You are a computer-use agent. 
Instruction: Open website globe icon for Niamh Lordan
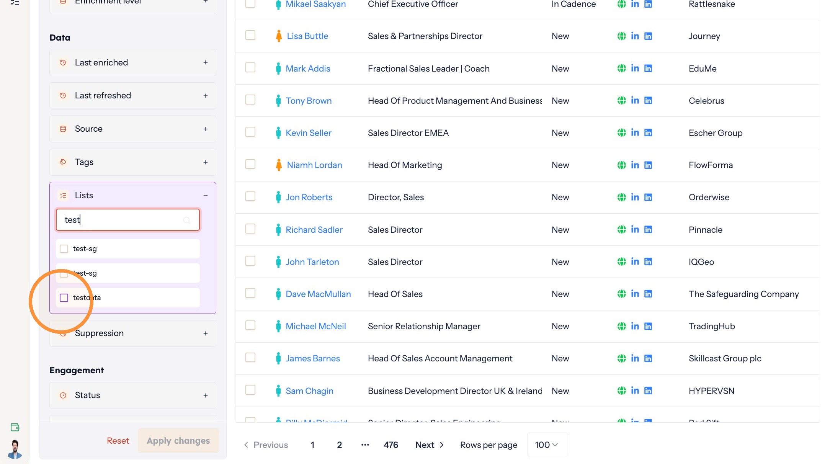[621, 165]
